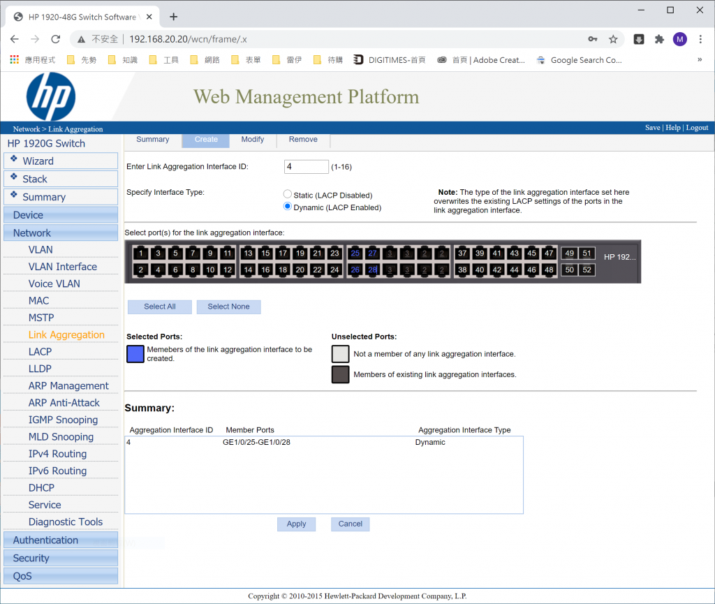
Task: Click the Select All button
Action: (160, 307)
